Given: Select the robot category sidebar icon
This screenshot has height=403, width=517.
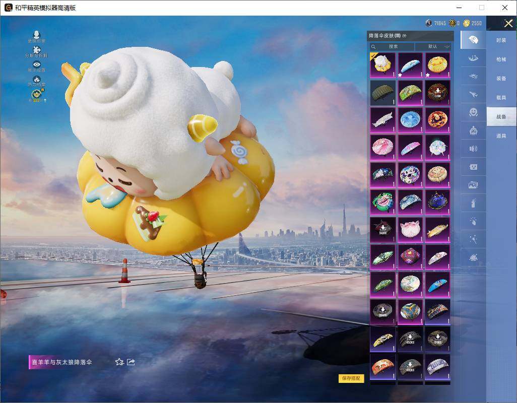Looking at the screenshot, I should pos(473,130).
